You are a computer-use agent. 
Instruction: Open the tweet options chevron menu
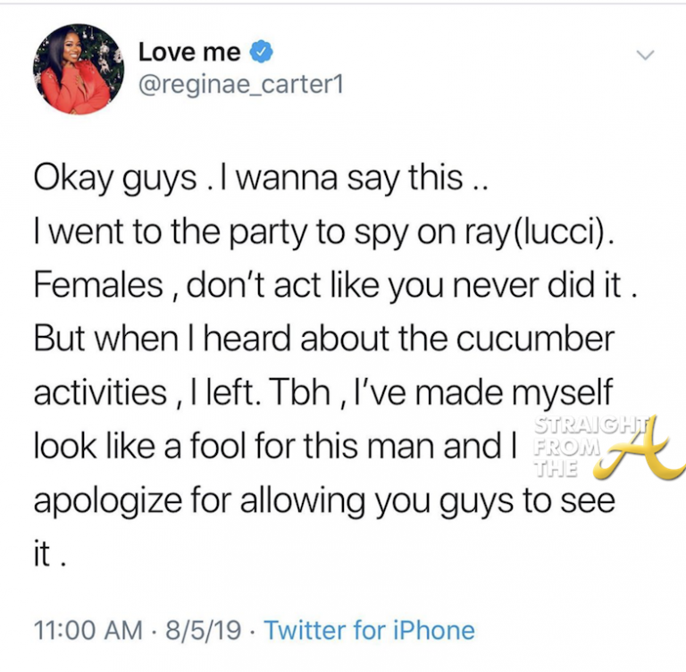pyautogui.click(x=644, y=55)
